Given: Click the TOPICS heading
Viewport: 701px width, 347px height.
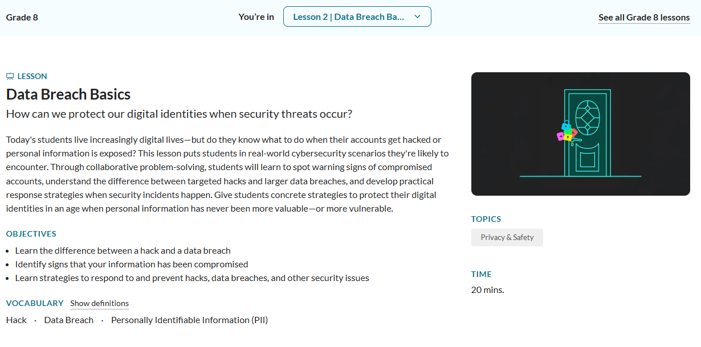Looking at the screenshot, I should 486,219.
